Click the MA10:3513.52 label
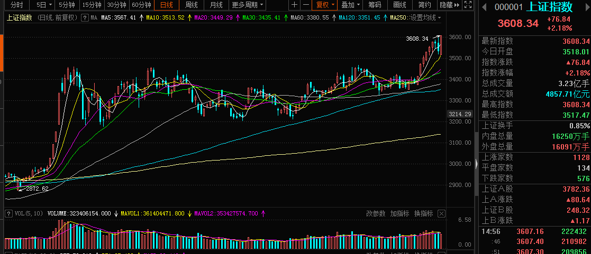 [x=166, y=17]
